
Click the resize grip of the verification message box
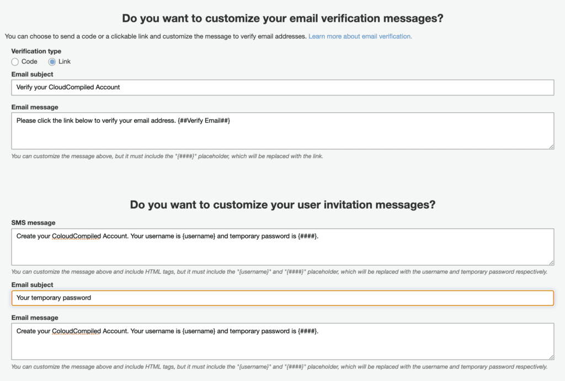(x=551, y=147)
